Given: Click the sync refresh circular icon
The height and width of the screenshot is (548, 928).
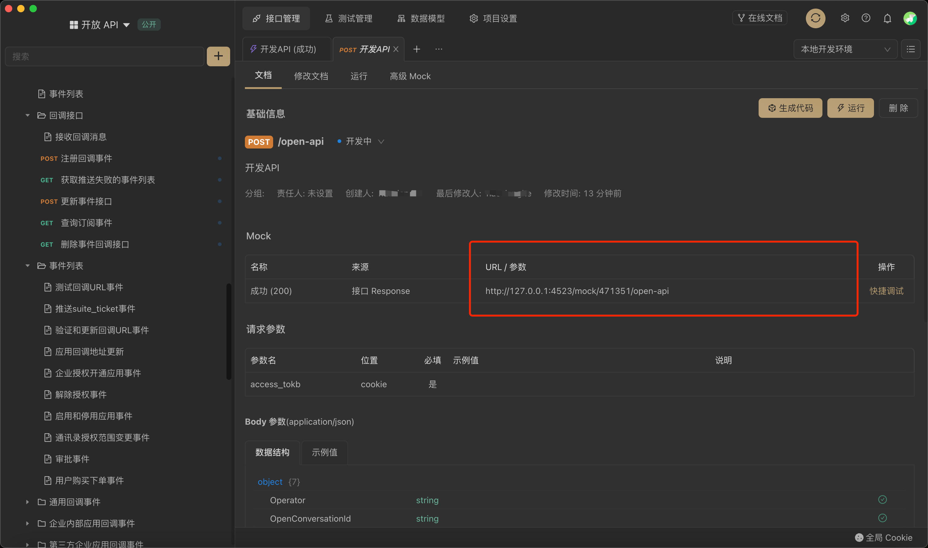Looking at the screenshot, I should [x=815, y=18].
